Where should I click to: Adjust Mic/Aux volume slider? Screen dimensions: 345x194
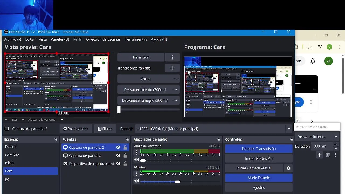click(x=177, y=182)
